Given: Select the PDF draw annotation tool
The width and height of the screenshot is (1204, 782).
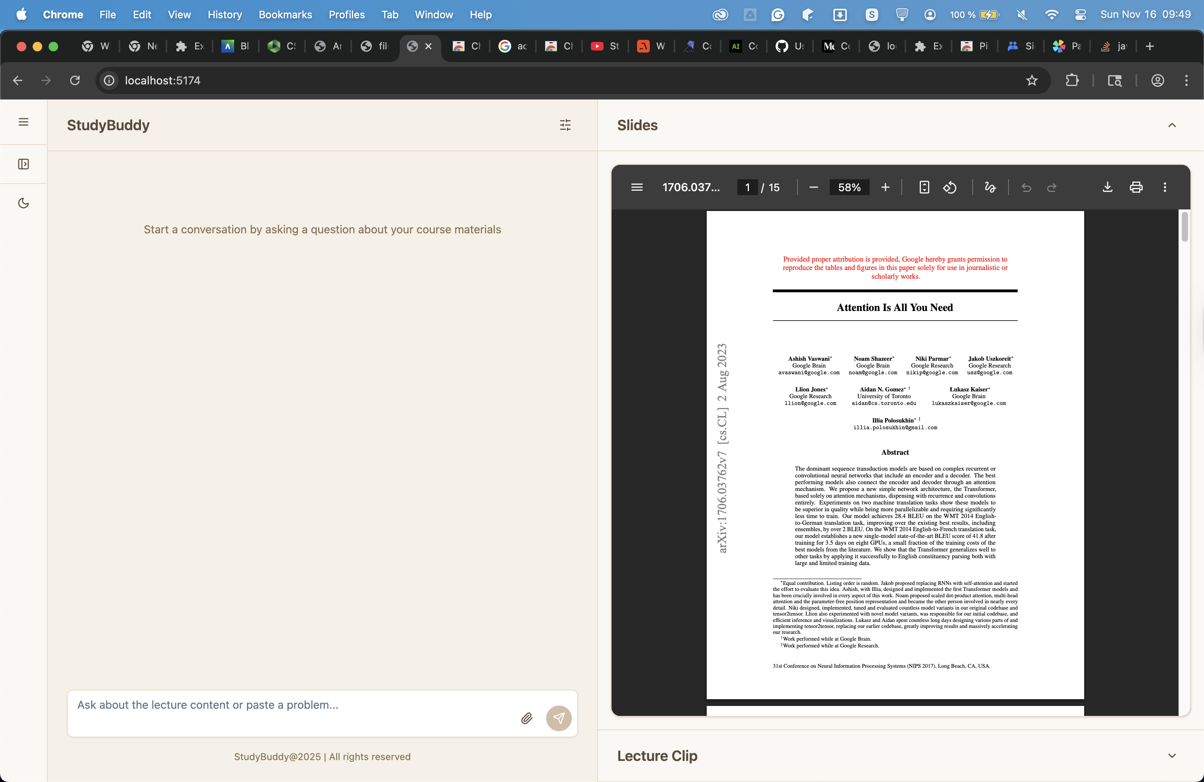Looking at the screenshot, I should point(990,188).
